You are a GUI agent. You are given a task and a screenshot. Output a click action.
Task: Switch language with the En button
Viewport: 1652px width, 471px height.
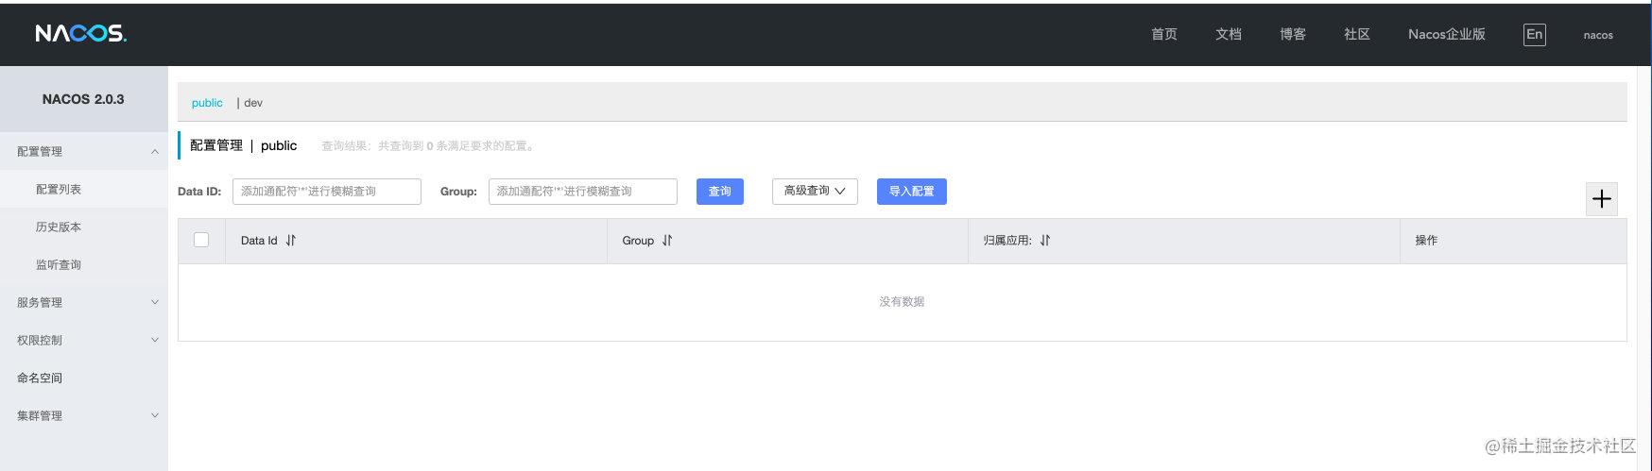[1535, 35]
